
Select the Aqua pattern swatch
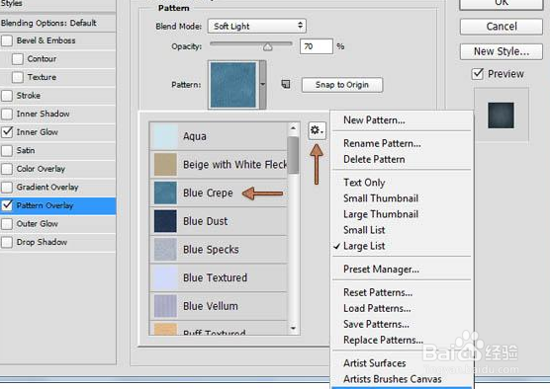tap(165, 136)
